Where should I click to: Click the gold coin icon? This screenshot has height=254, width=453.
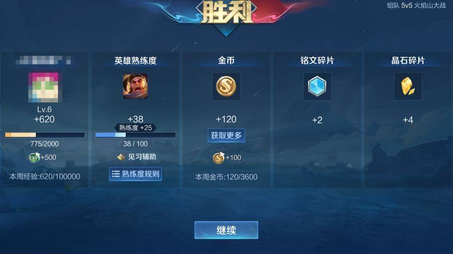point(226,86)
